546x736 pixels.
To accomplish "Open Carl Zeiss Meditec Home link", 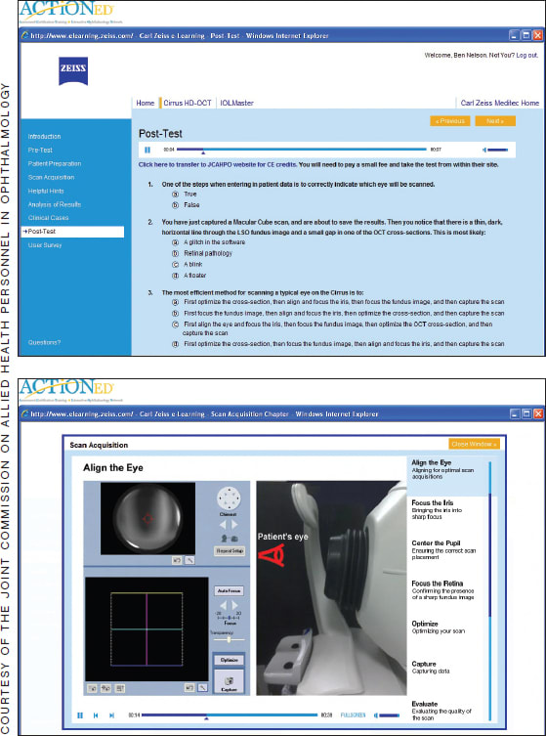I will 499,103.
